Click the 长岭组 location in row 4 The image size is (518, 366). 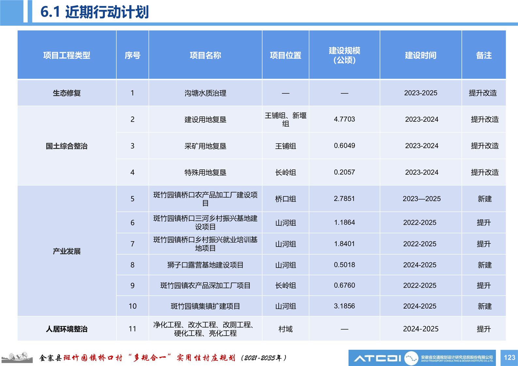(x=286, y=172)
